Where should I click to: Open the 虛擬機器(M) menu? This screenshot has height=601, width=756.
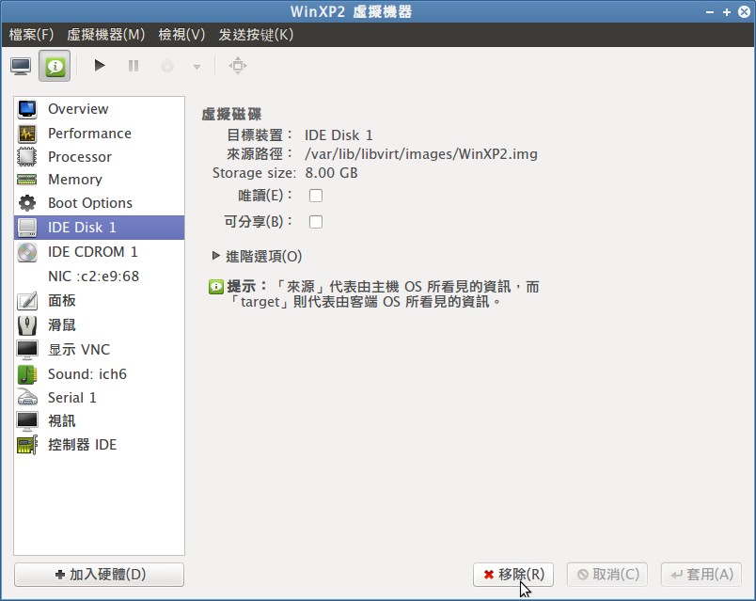(x=105, y=35)
